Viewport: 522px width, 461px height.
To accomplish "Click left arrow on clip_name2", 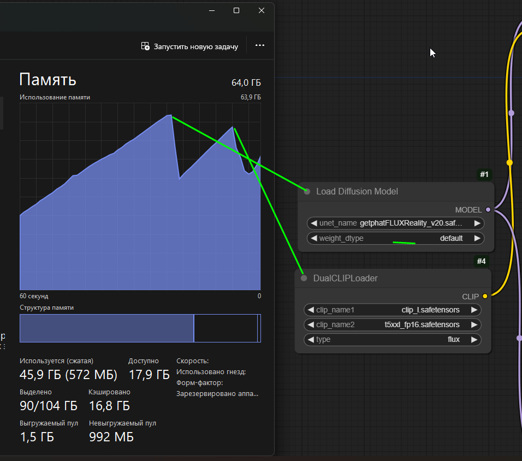I will coord(310,325).
